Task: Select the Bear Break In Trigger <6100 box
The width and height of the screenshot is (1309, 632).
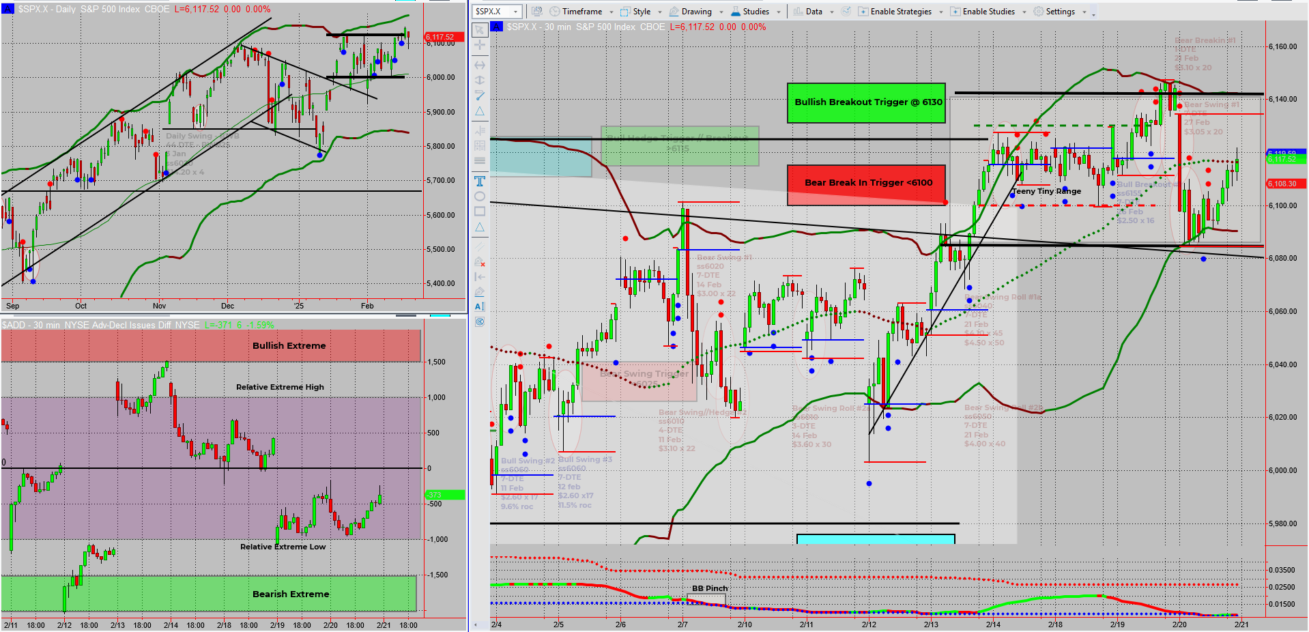Action: click(x=867, y=184)
